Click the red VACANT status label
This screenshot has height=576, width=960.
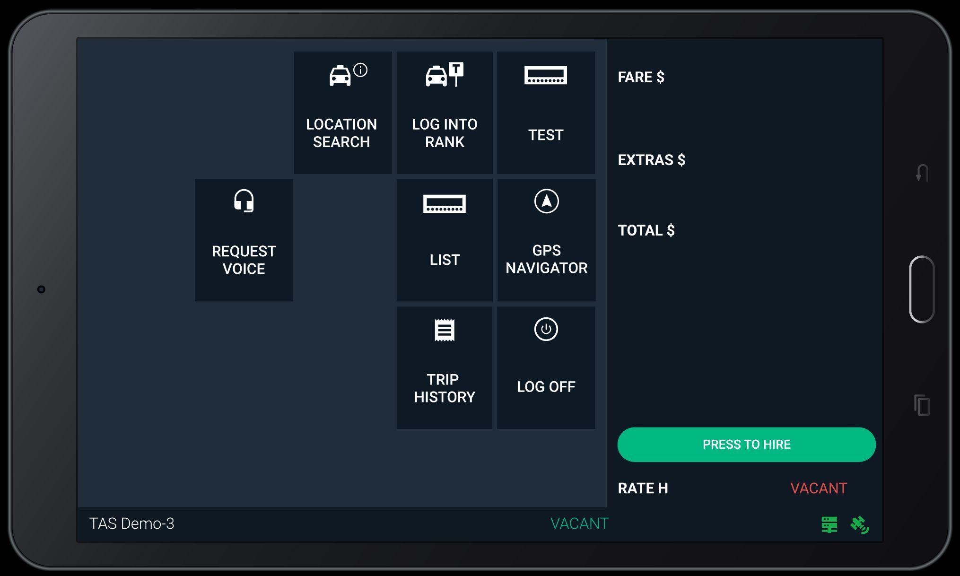click(x=818, y=488)
